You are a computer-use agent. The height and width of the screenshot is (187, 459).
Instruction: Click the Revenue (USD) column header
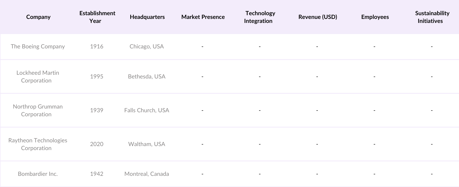318,17
